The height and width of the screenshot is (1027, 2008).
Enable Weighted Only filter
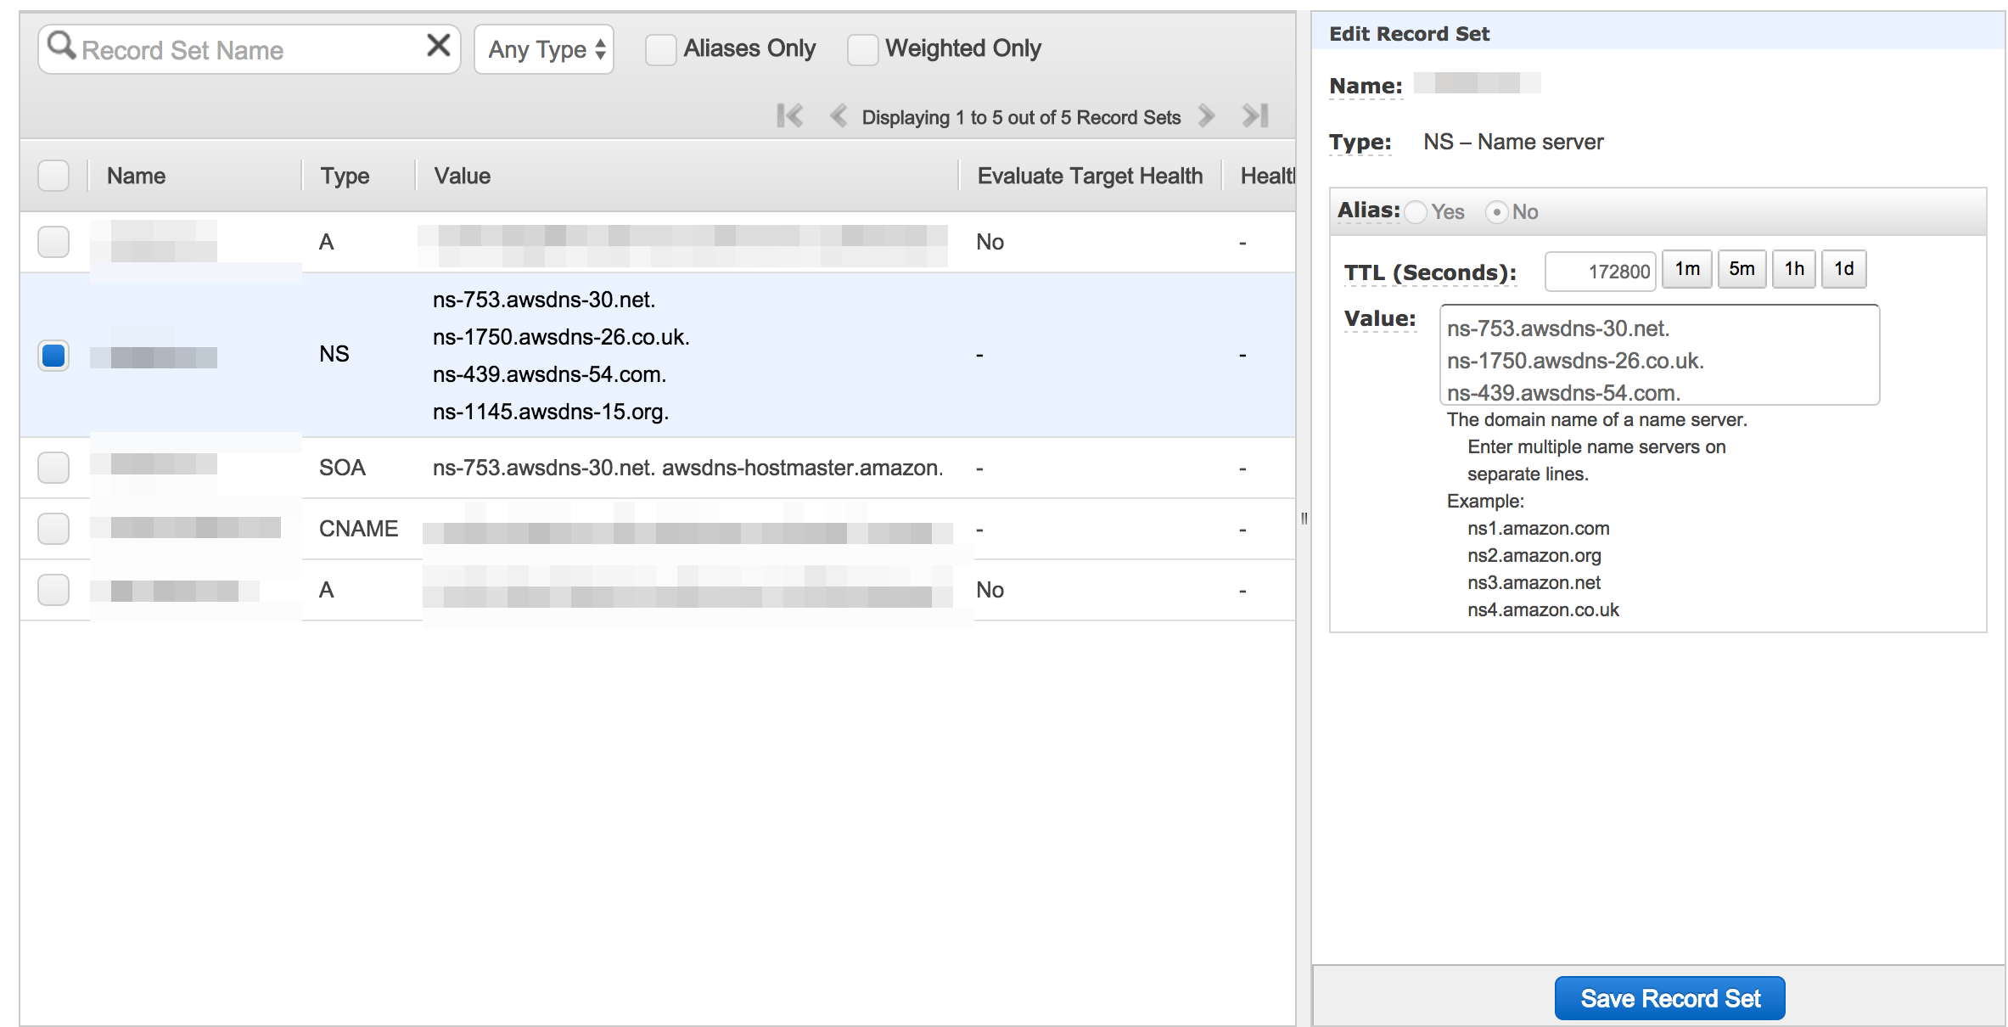click(x=862, y=49)
